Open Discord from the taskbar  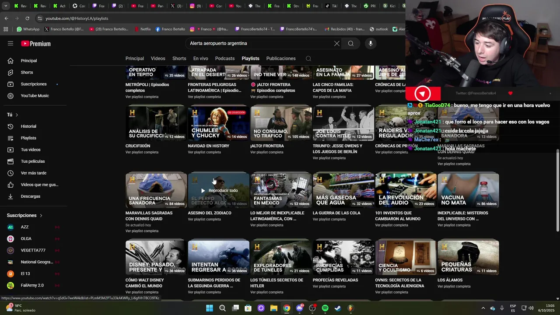(300, 308)
